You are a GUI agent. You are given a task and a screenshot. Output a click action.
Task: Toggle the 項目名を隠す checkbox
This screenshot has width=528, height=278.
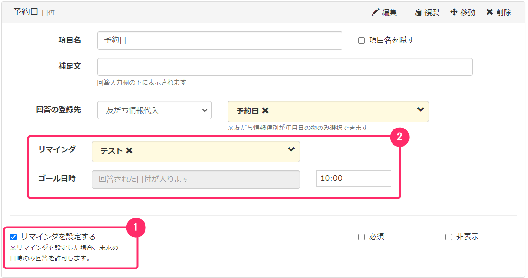pyautogui.click(x=362, y=40)
